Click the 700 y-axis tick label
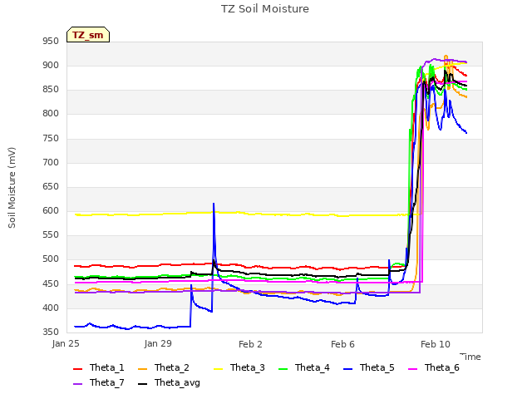 click(x=51, y=162)
